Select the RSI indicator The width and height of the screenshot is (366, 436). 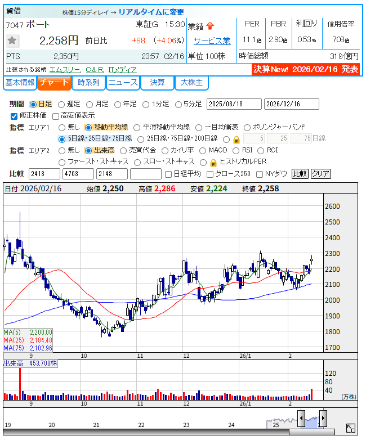click(x=236, y=151)
